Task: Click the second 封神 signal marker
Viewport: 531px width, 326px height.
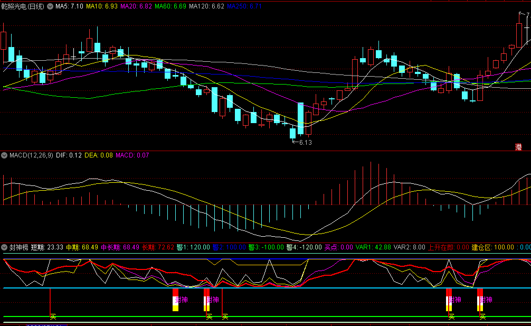Action: click(213, 300)
